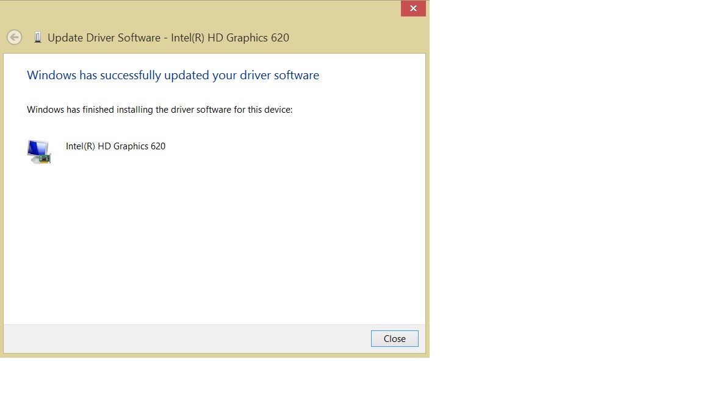The height and width of the screenshot is (395, 703).
Task: Click the 'Update Driver Software - Intel(R) HD Graphics 620' title
Action: coord(168,38)
